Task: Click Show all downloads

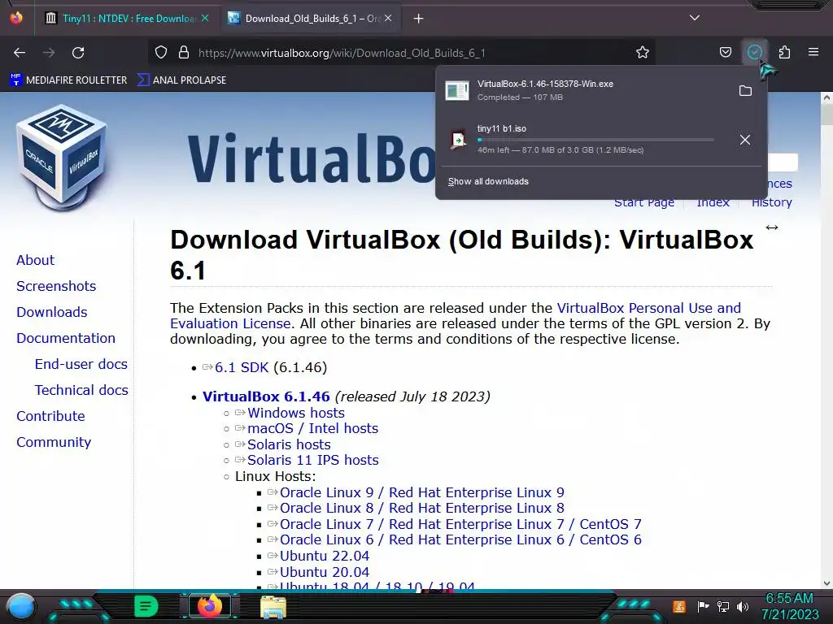Action: (x=488, y=181)
